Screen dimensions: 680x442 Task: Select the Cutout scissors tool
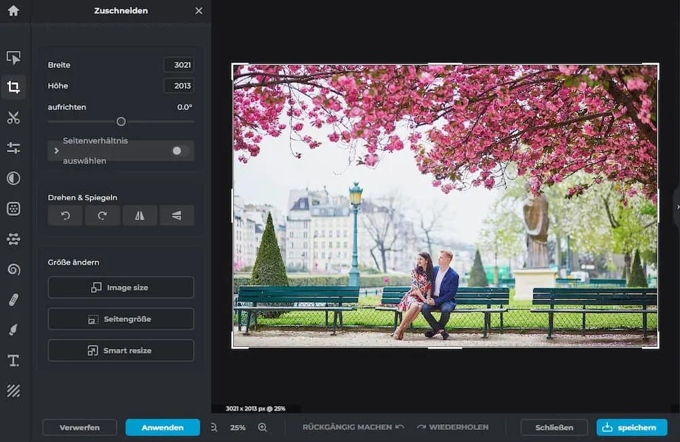pyautogui.click(x=13, y=117)
